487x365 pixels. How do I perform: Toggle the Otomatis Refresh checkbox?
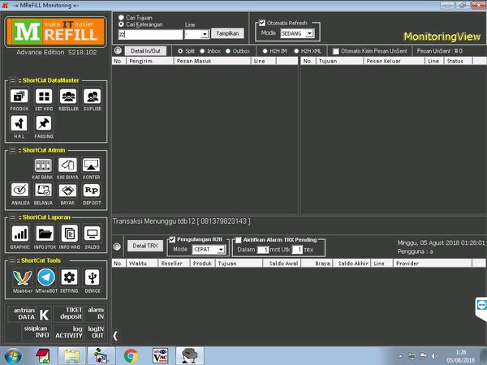(261, 23)
